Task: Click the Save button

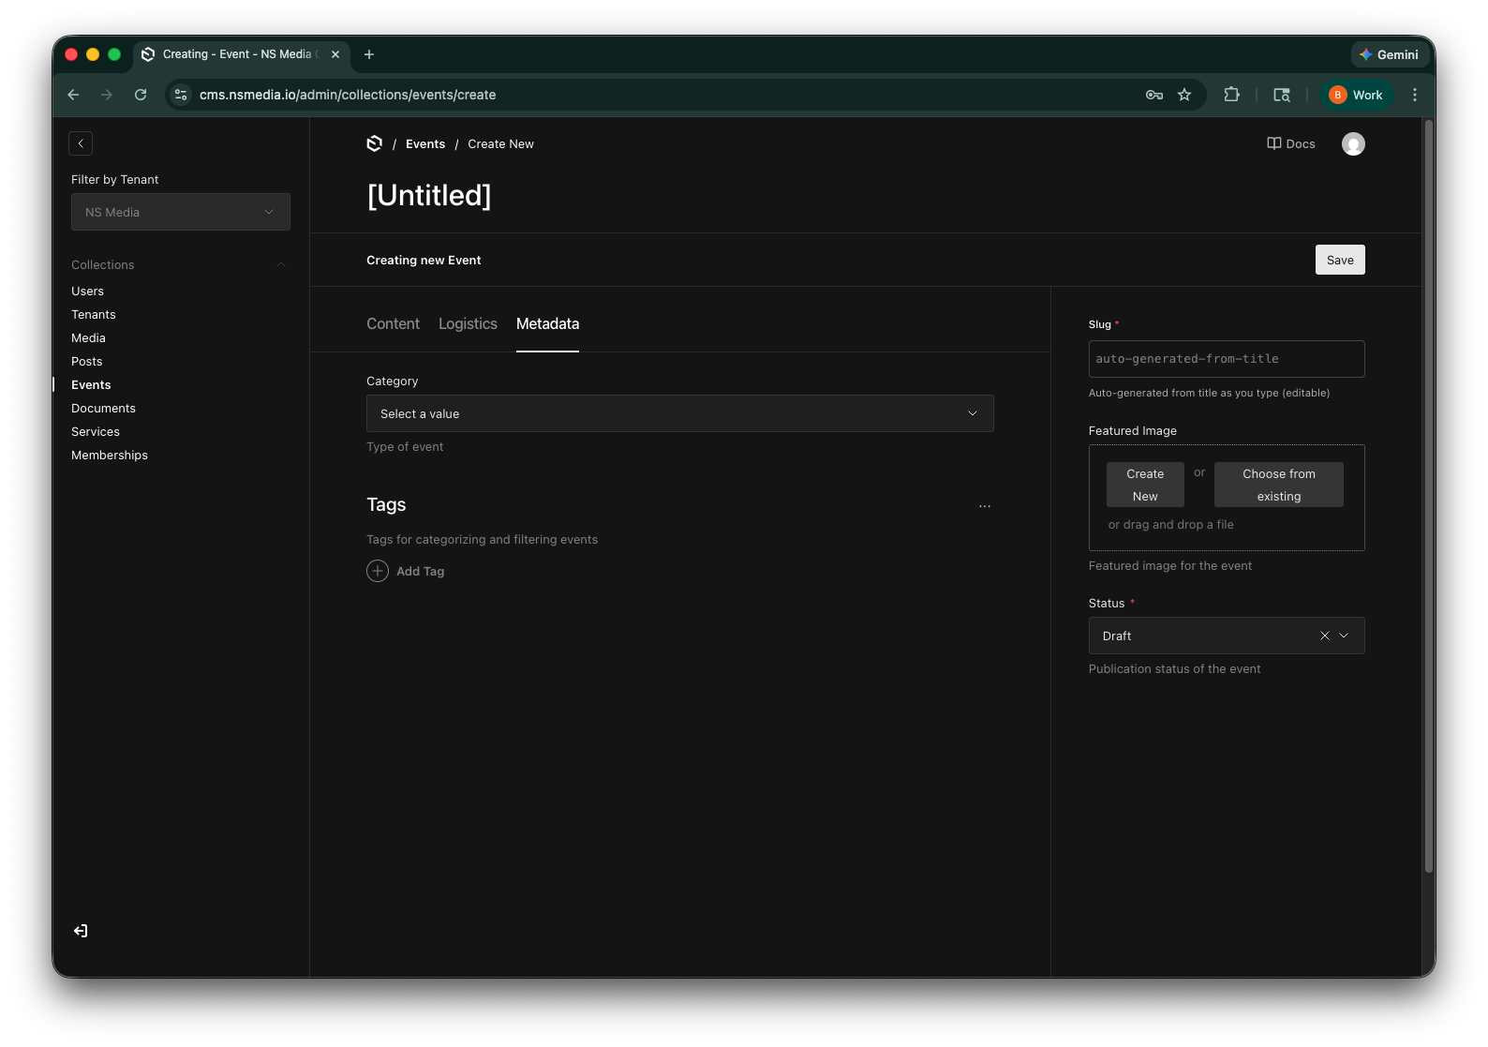Action: [1340, 260]
